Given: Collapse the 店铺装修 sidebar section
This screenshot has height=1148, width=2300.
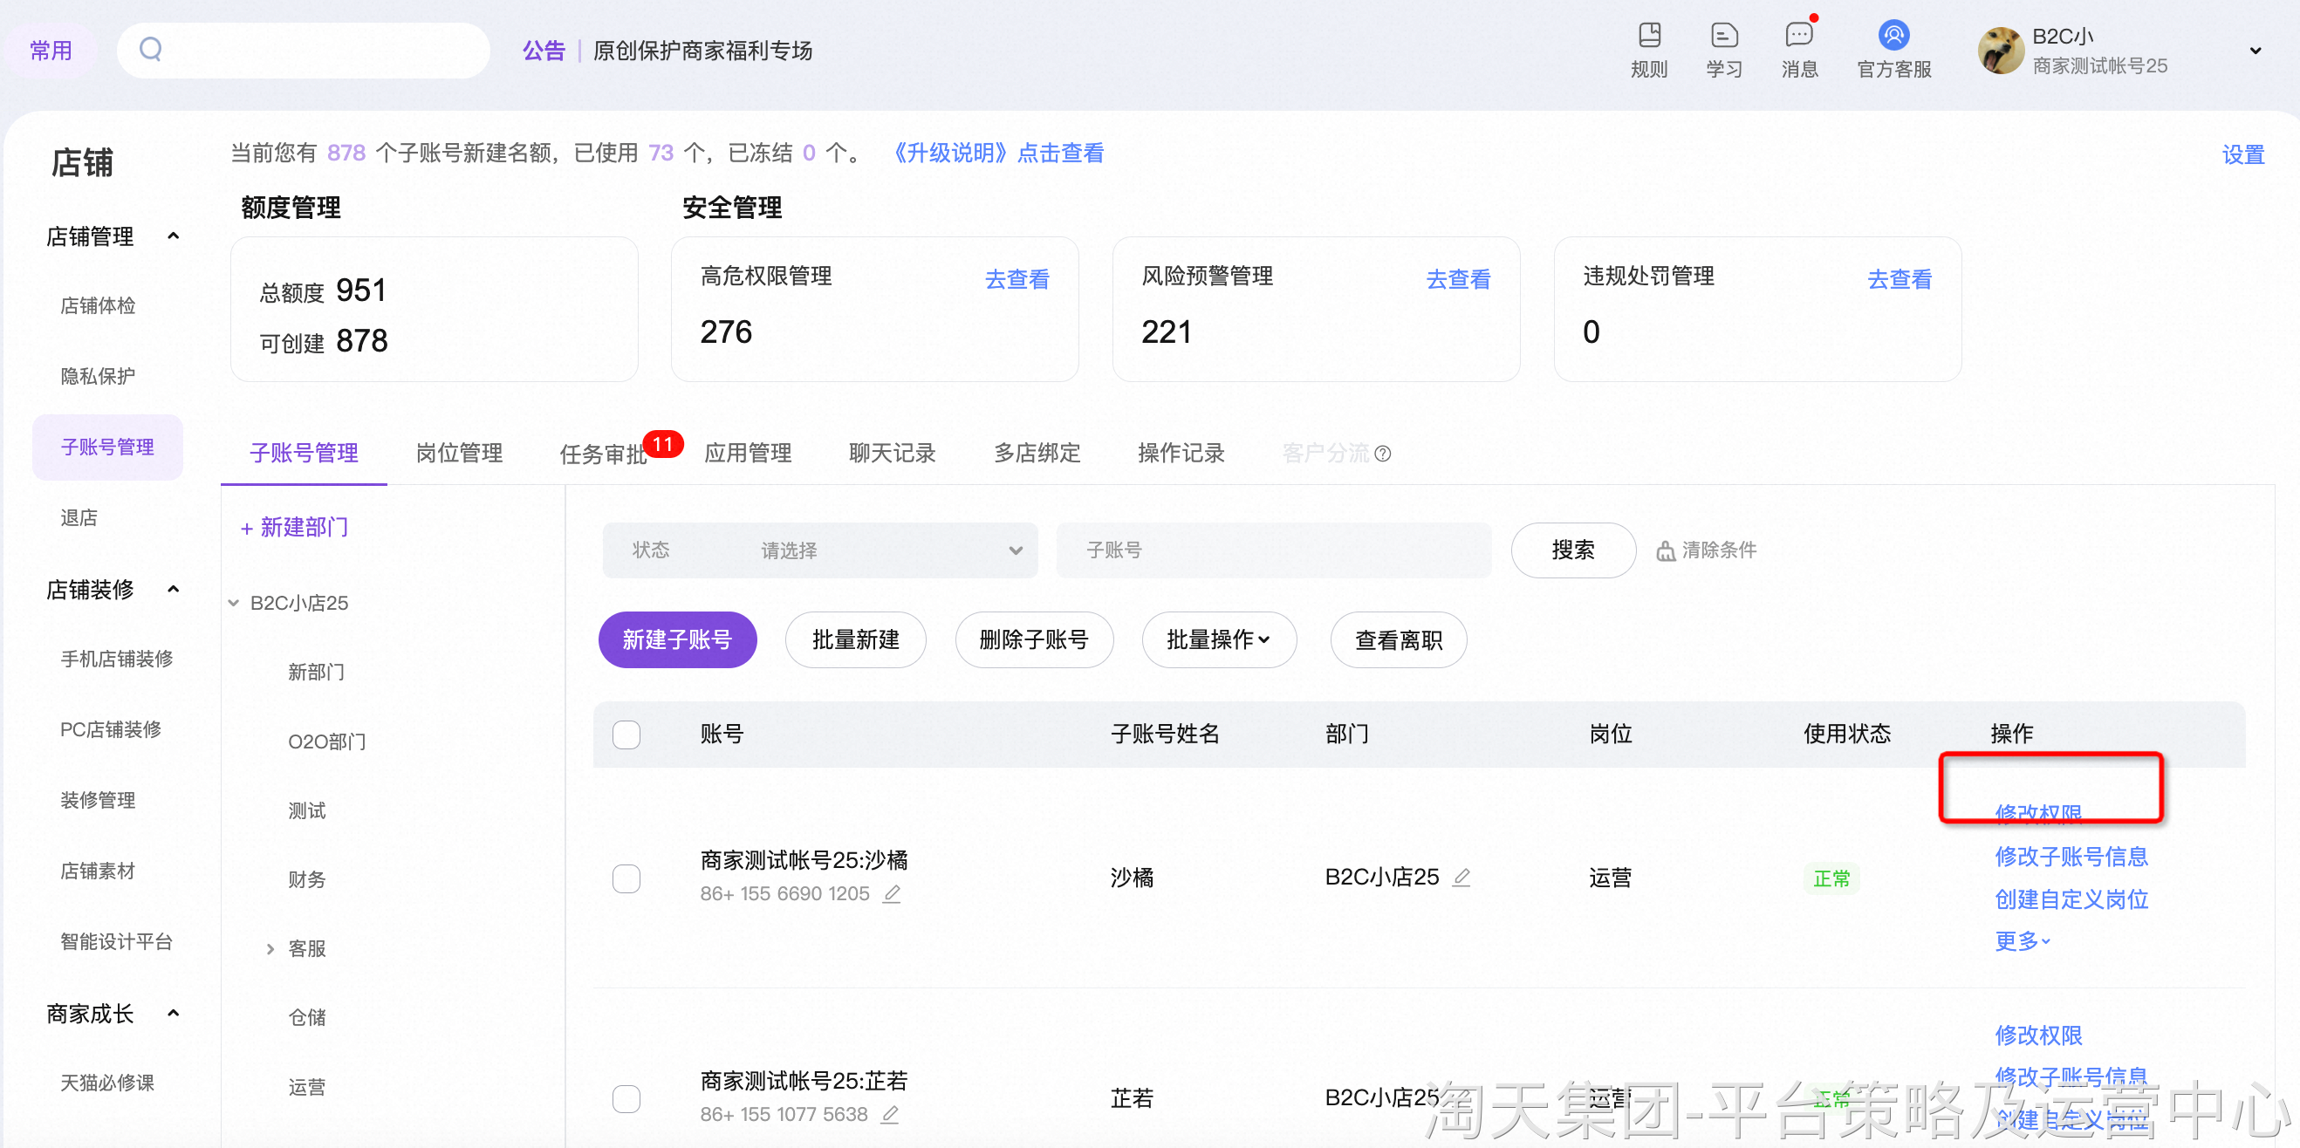Looking at the screenshot, I should click(174, 588).
